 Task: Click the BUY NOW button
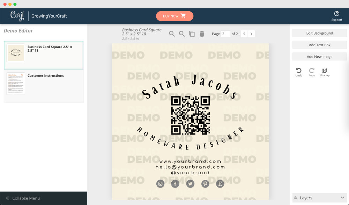(x=174, y=16)
